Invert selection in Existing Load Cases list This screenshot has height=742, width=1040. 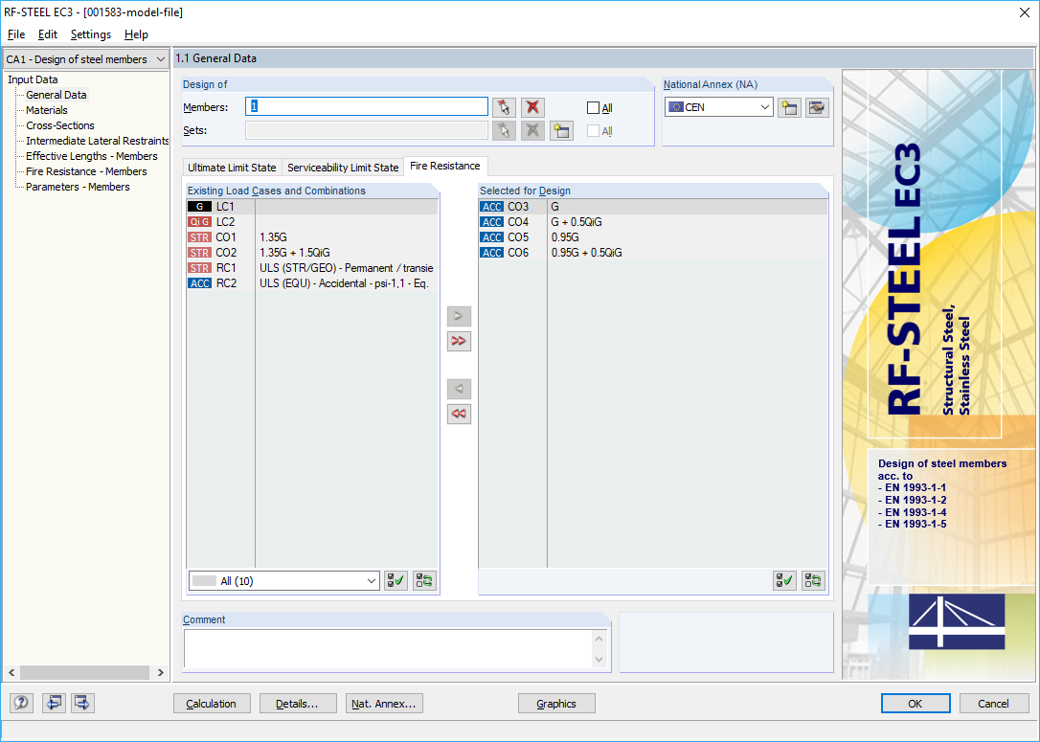point(424,581)
